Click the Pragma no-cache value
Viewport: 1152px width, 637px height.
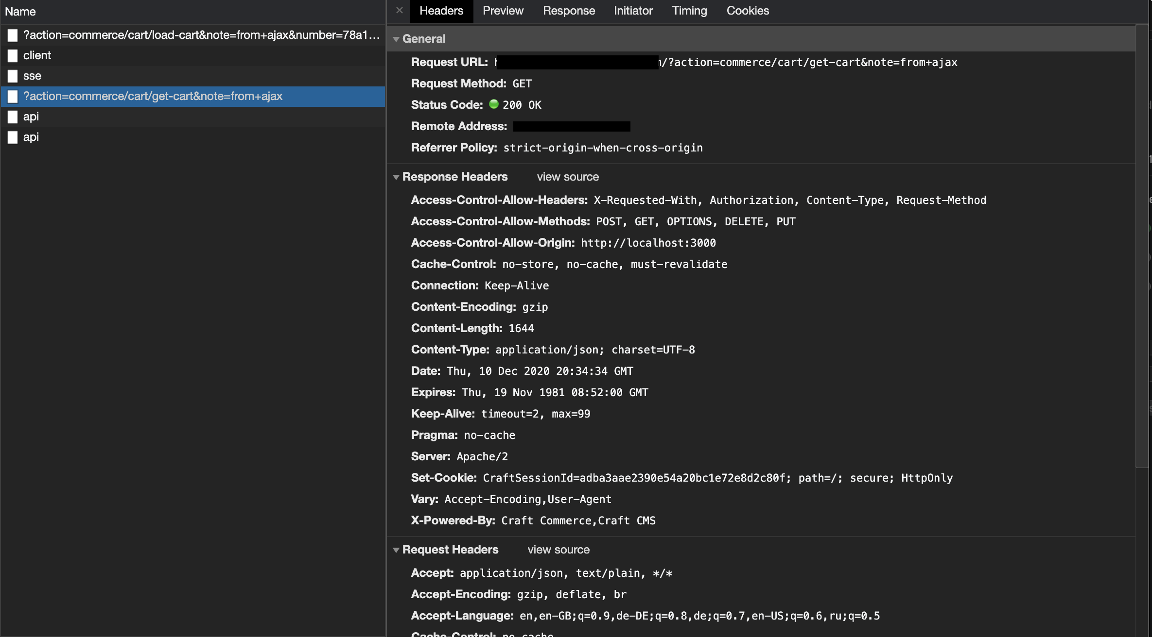pyautogui.click(x=489, y=435)
